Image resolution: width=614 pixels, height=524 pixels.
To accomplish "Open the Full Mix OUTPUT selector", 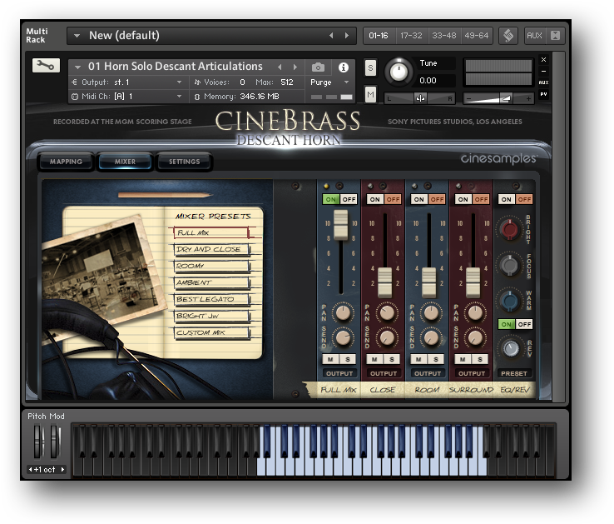I will click(x=339, y=373).
